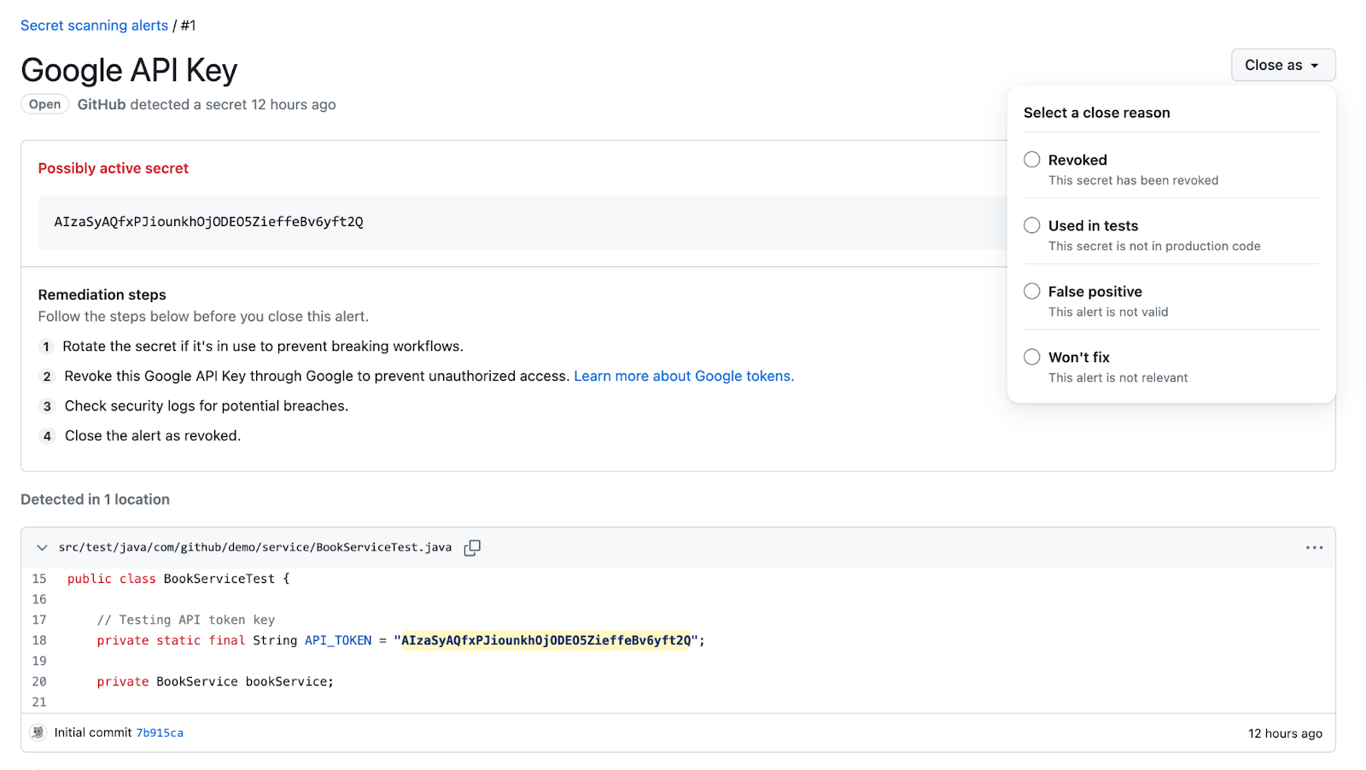Click line number 15 in code snippet

tap(39, 579)
